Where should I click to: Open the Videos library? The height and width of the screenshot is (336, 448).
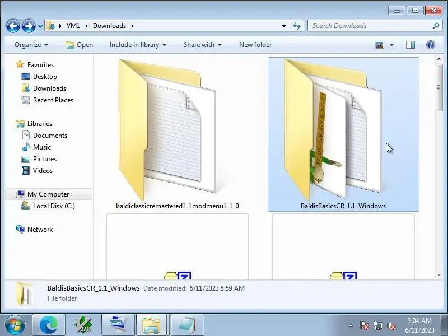point(43,171)
